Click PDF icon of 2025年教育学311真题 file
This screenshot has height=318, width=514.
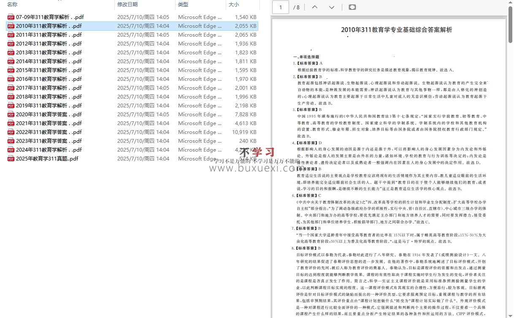[11, 159]
